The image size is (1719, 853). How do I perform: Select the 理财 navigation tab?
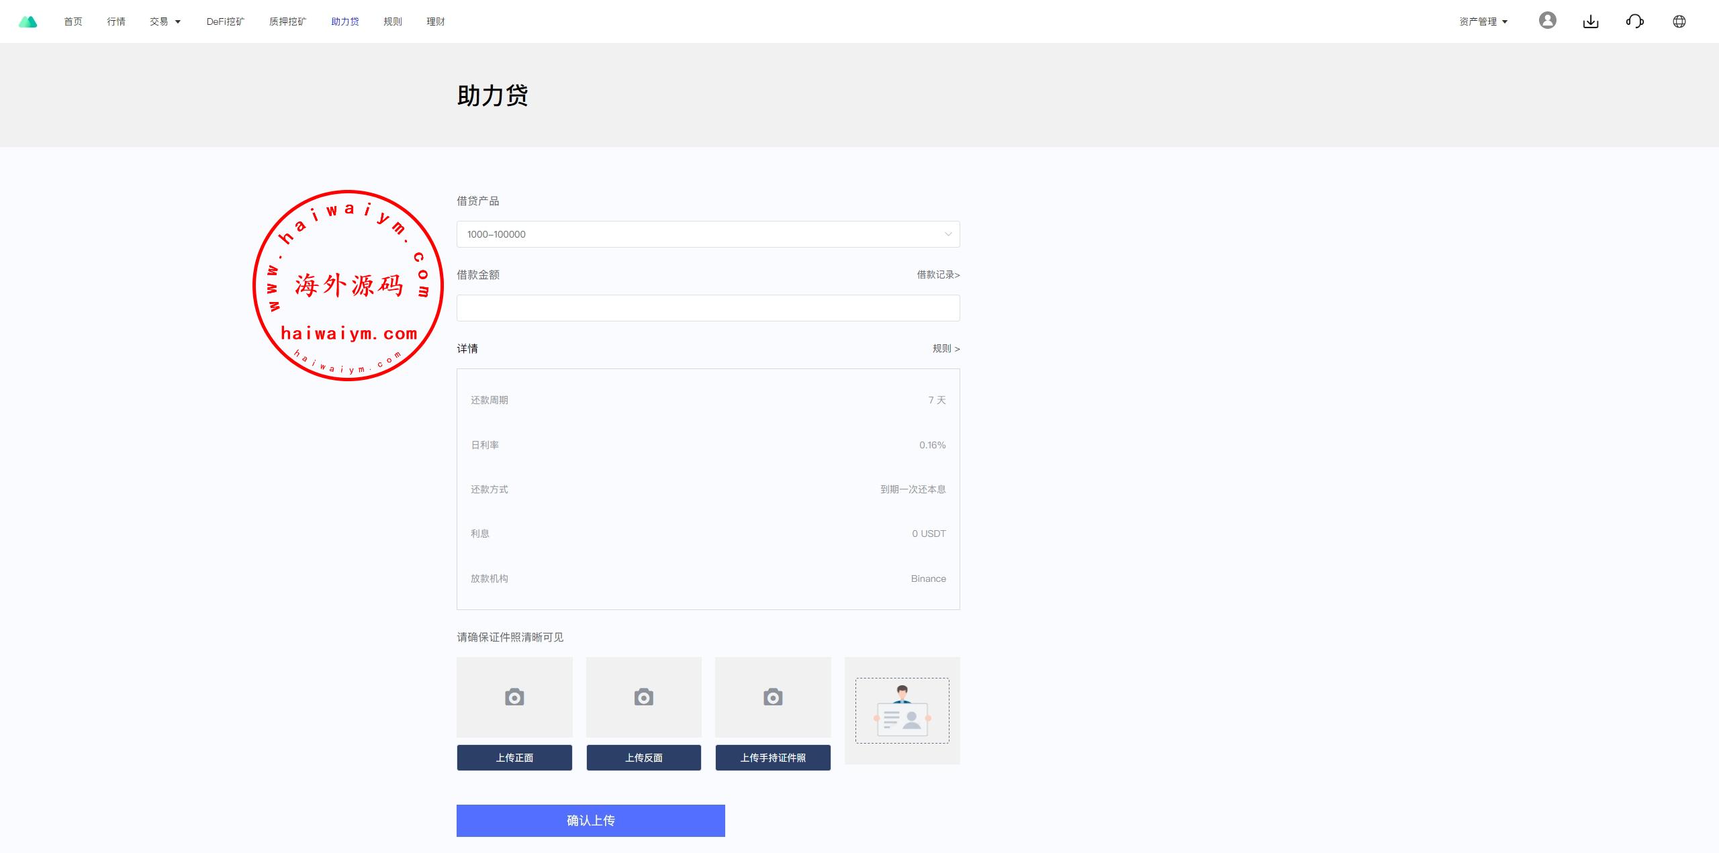435,21
